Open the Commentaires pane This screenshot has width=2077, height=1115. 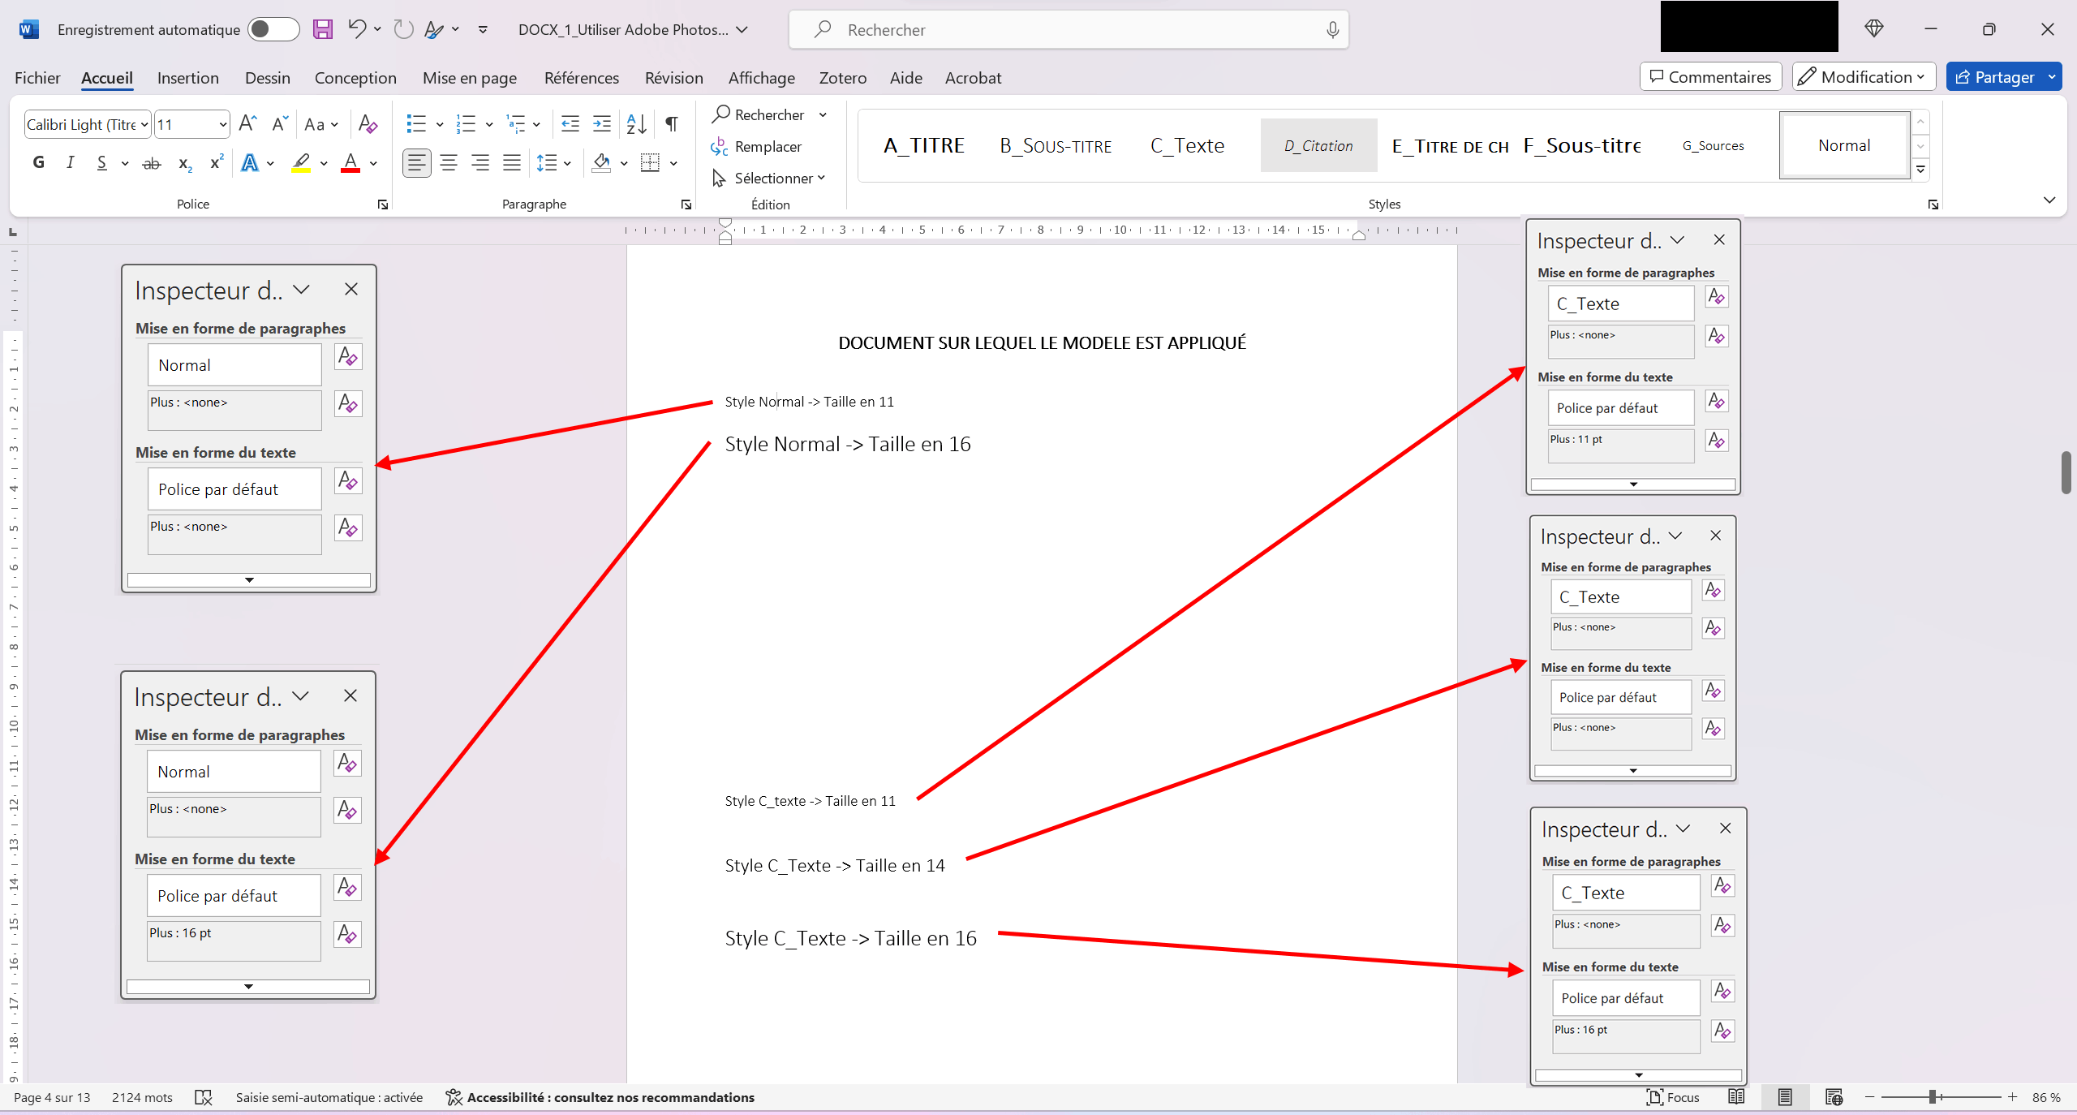point(1711,77)
